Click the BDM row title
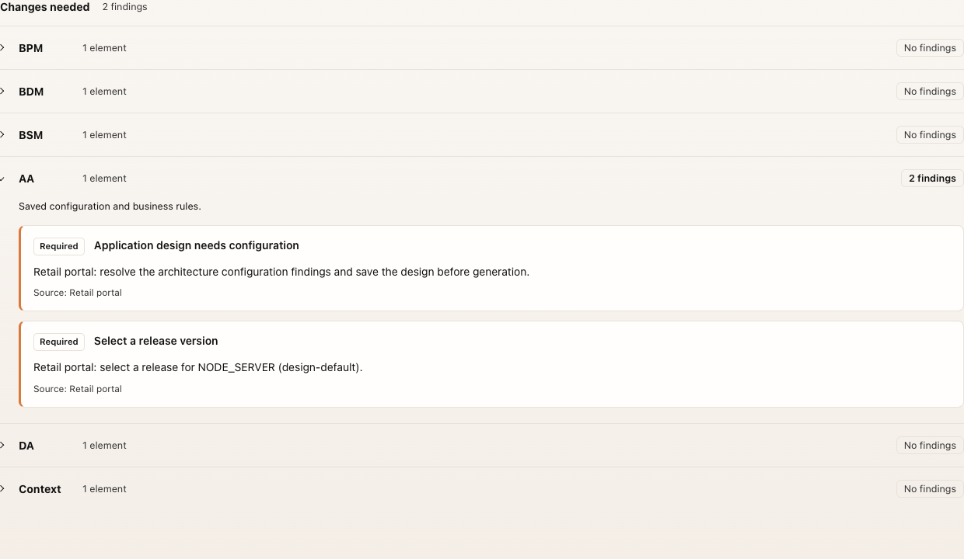The width and height of the screenshot is (964, 559). pyautogui.click(x=31, y=92)
